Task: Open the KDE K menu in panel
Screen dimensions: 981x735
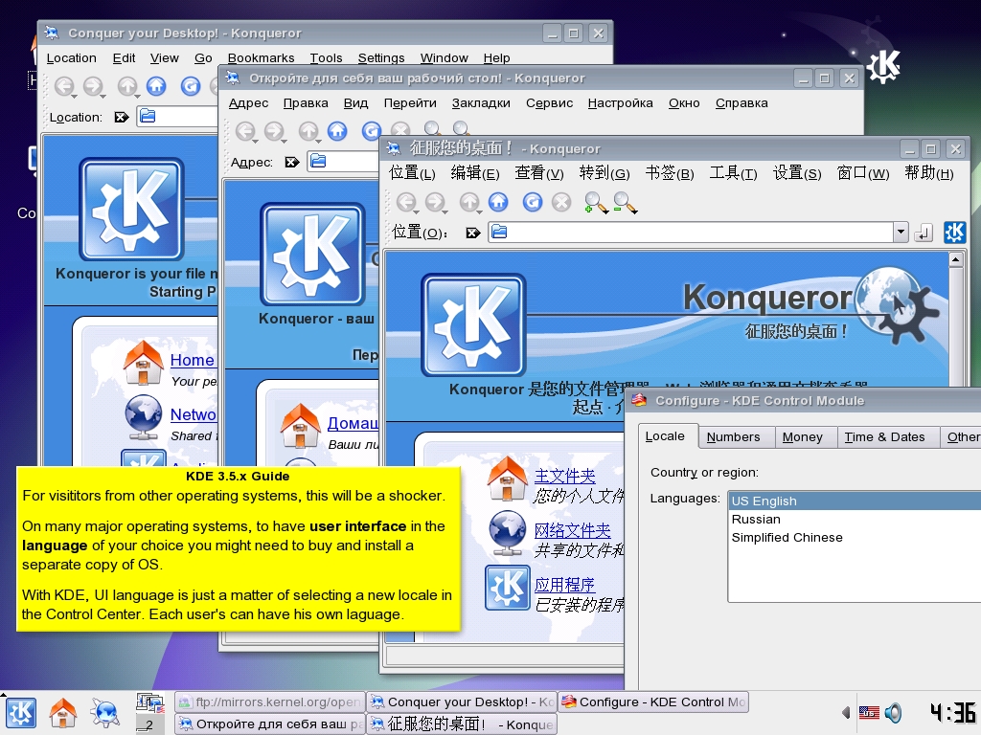Action: 21,712
